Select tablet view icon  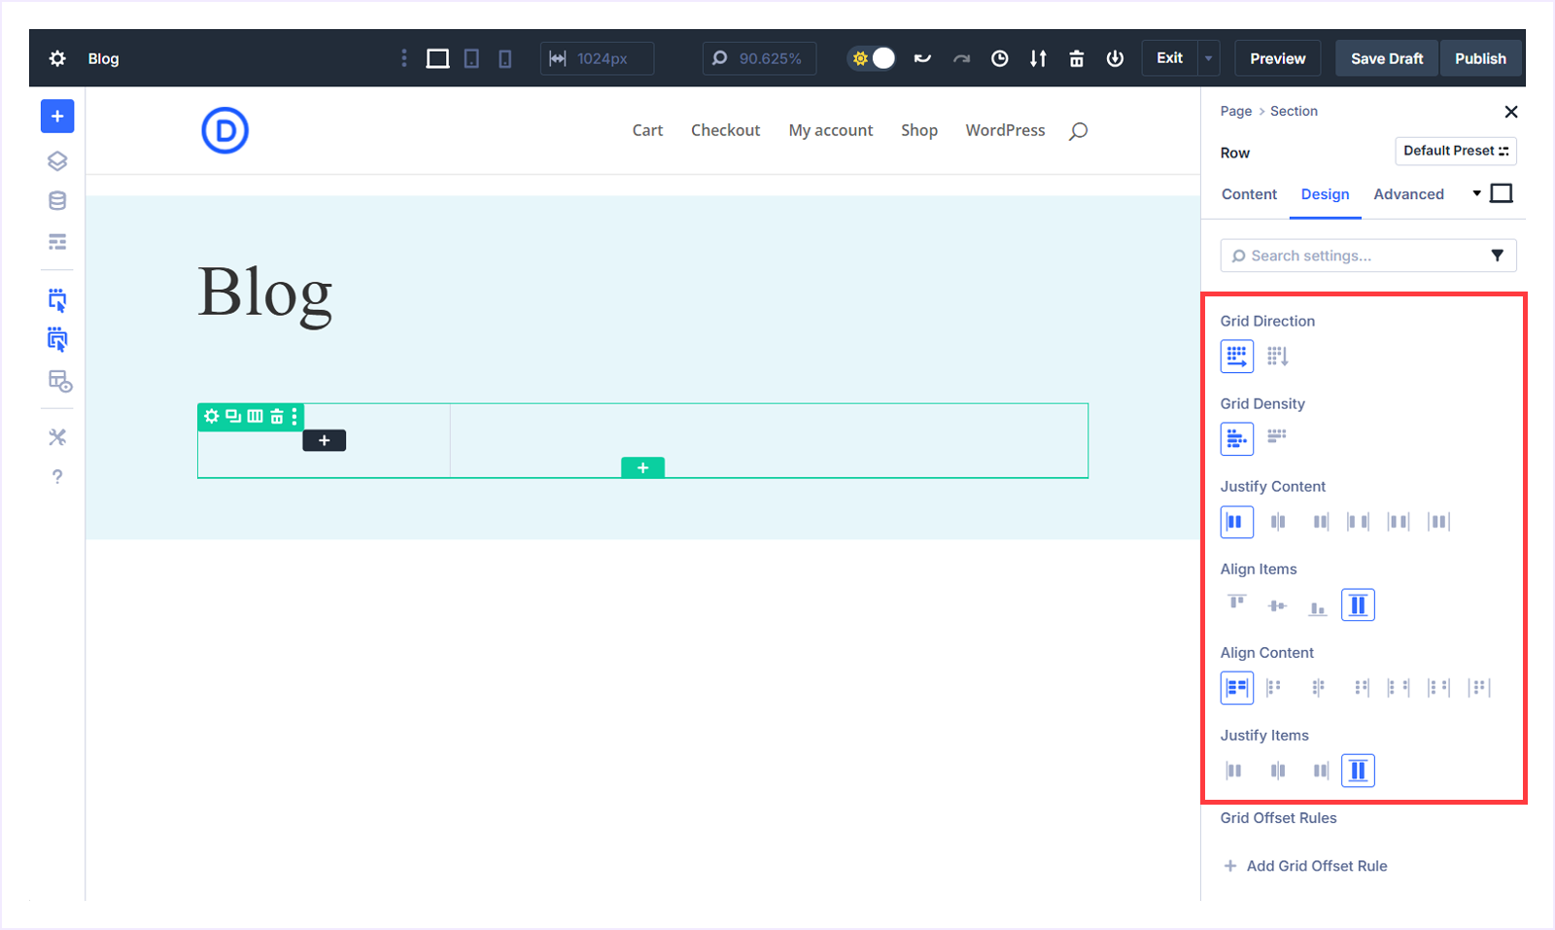471,58
